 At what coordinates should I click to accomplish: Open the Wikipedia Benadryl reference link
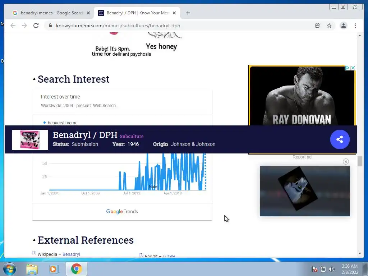71,254
